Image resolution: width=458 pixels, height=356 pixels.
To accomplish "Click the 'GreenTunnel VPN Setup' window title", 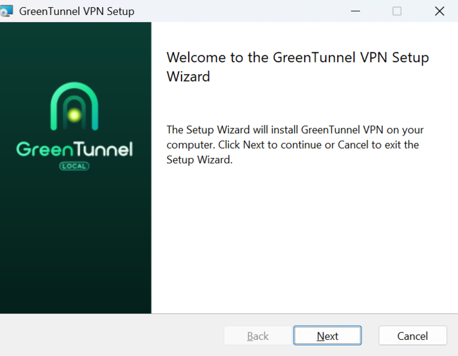I will point(77,11).
